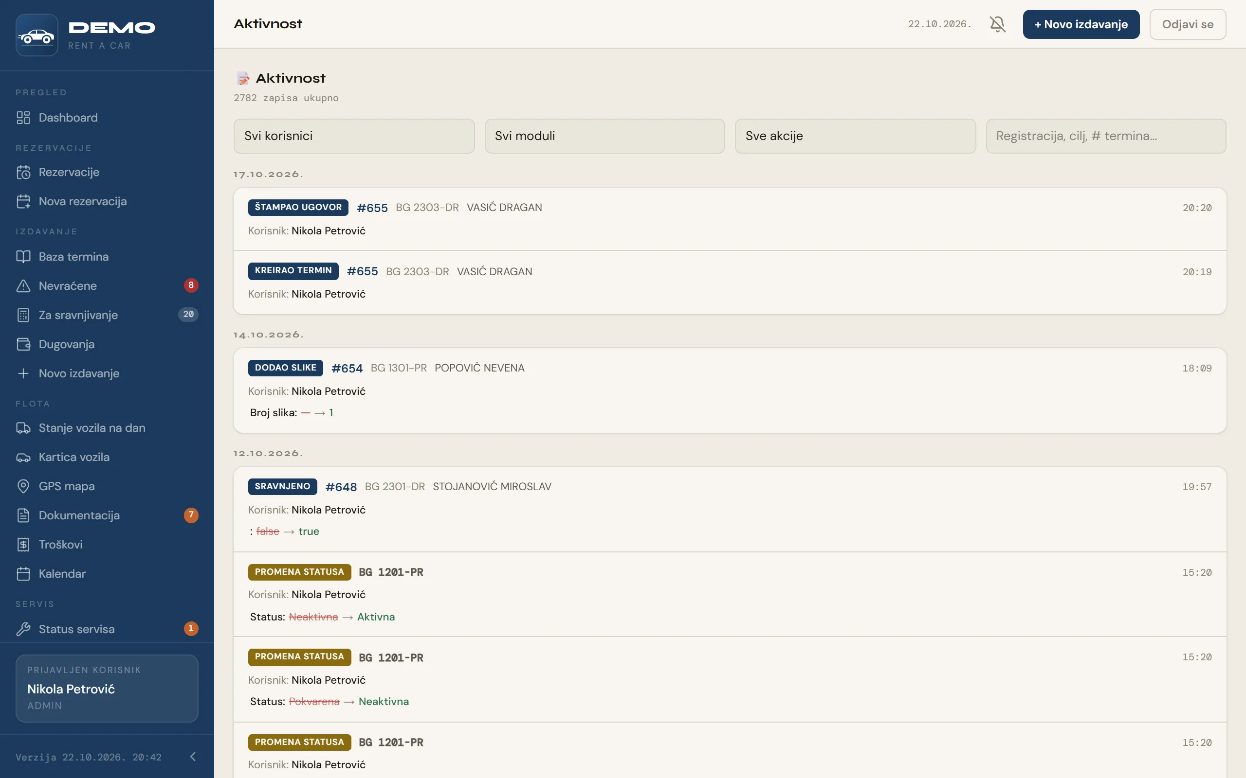Click the Za sravnjivanje calculator icon
The width and height of the screenshot is (1246, 778).
23,315
